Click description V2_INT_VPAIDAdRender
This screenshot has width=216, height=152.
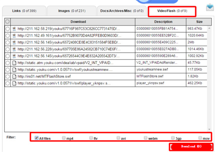pyautogui.click(x=157, y=63)
